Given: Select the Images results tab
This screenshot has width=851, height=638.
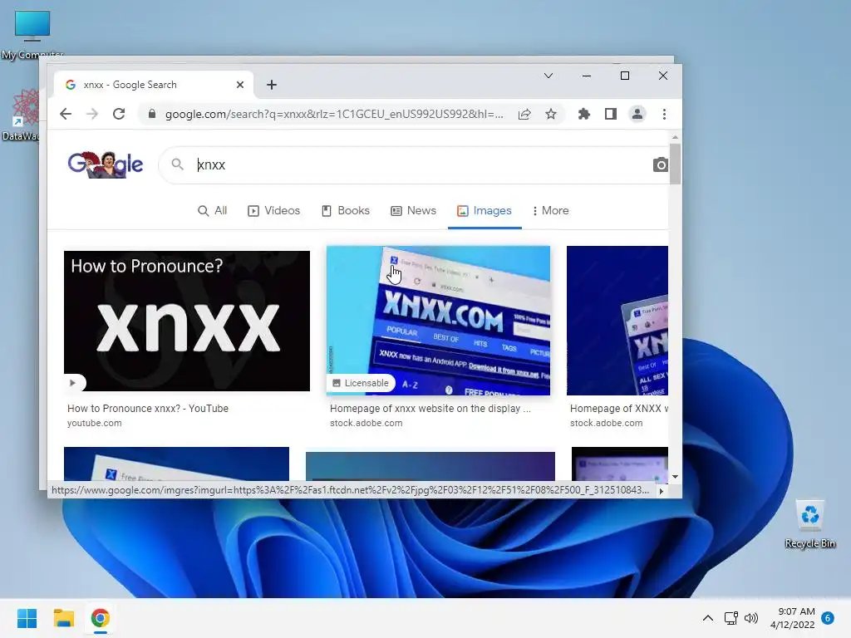Looking at the screenshot, I should pyautogui.click(x=485, y=210).
